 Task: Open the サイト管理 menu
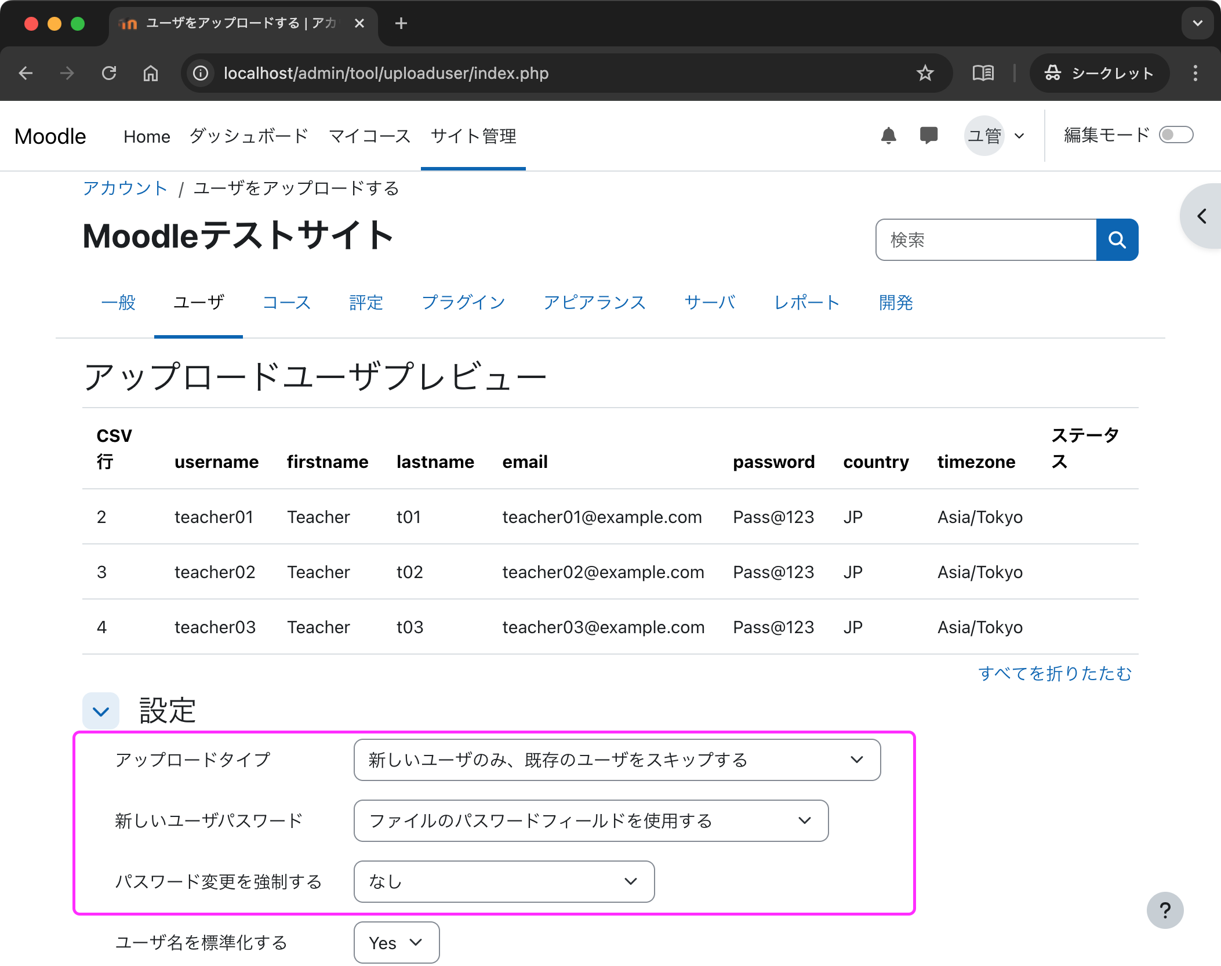pyautogui.click(x=473, y=136)
